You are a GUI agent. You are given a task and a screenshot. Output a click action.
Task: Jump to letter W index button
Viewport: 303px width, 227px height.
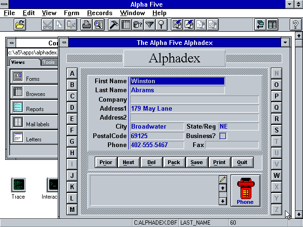pyautogui.click(x=276, y=175)
